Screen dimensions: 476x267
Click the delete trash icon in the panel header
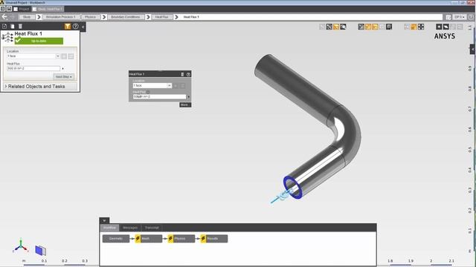20,27
